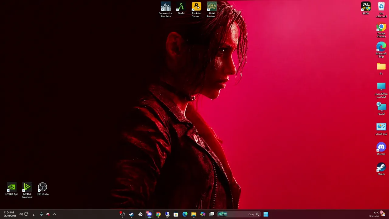Viewport: 389px width, 219px height.
Task: Select the Supermarket Simulator desktop shortcut
Action: click(x=166, y=10)
